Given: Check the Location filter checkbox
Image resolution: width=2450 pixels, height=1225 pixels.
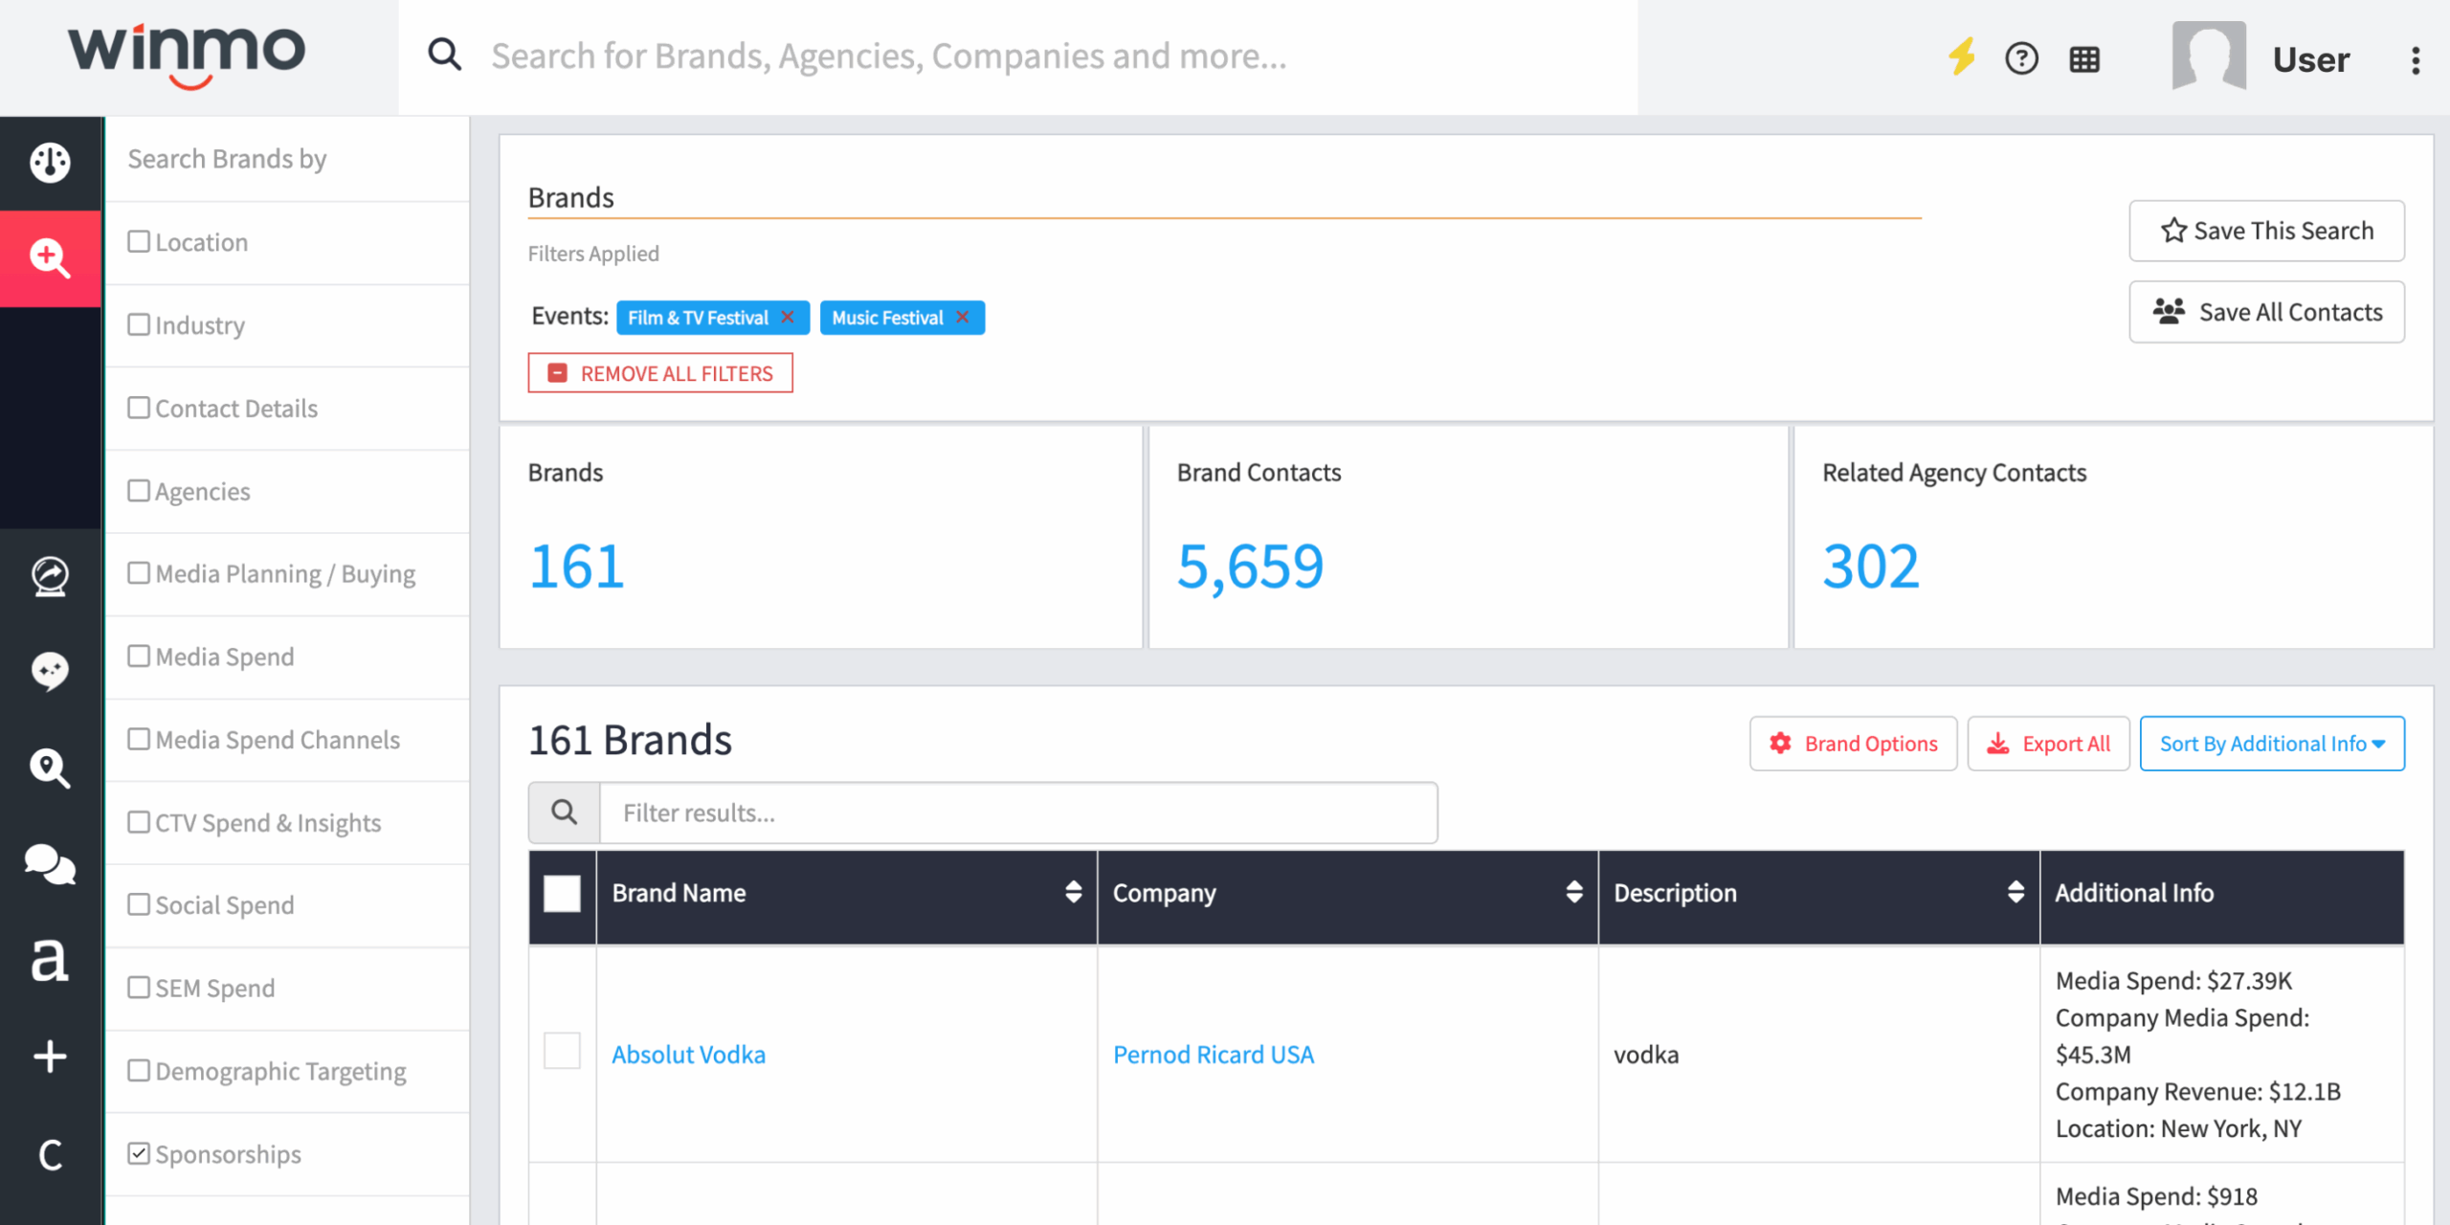Looking at the screenshot, I should coord(139,241).
